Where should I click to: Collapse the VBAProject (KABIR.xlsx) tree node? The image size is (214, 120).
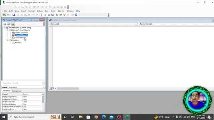coord(4,28)
